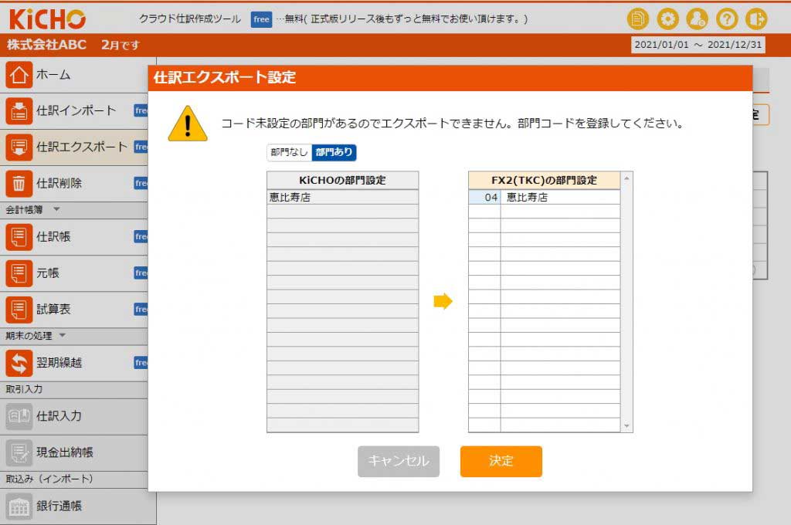Image resolution: width=791 pixels, height=525 pixels.
Task: Collapse the 会計帳簿 section arrow
Action: (x=56, y=209)
